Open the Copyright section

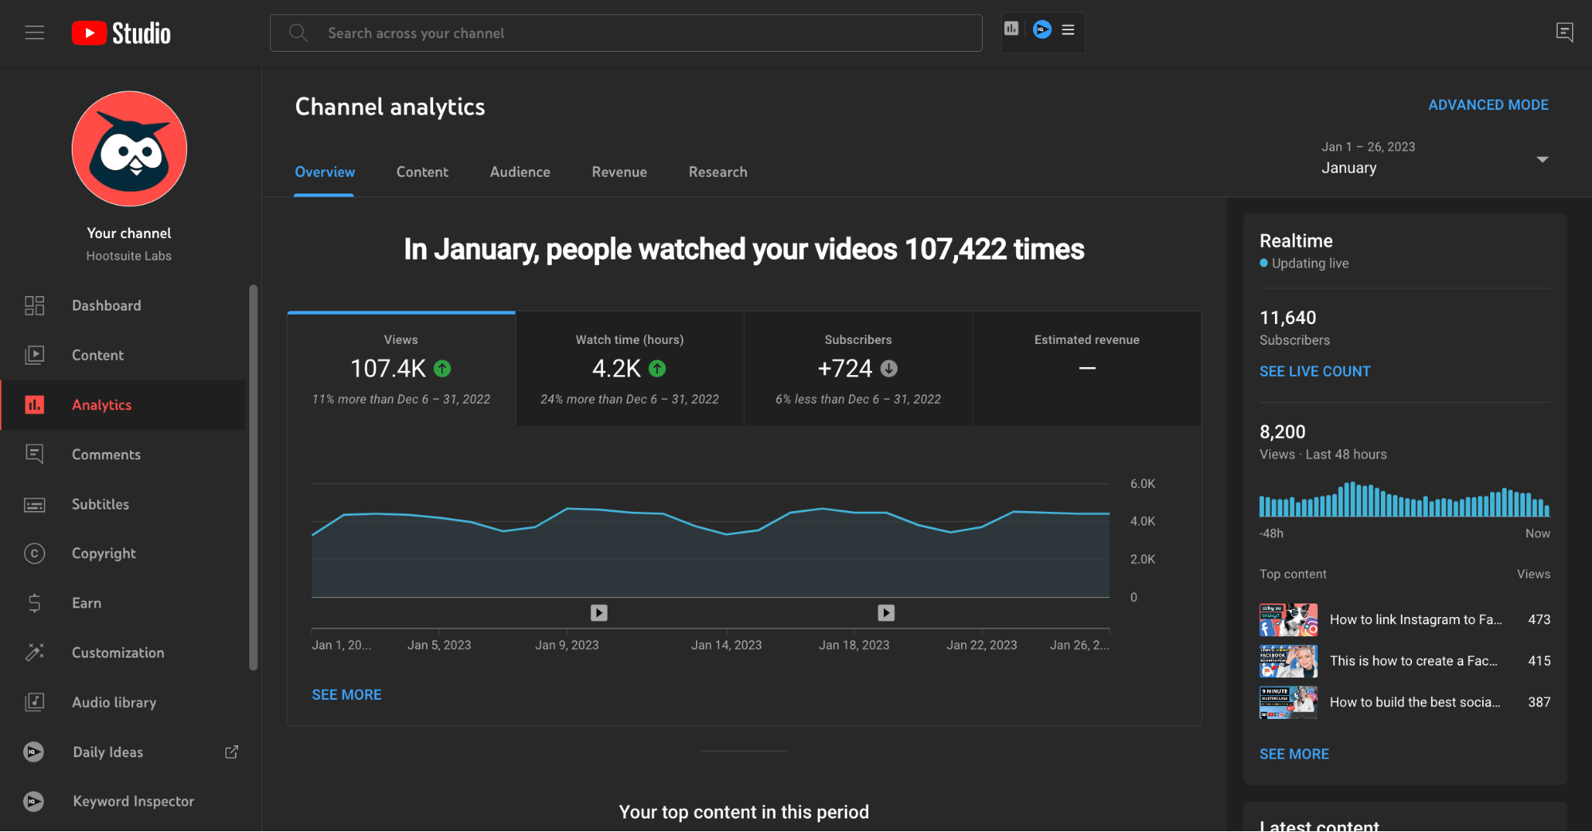[104, 553]
